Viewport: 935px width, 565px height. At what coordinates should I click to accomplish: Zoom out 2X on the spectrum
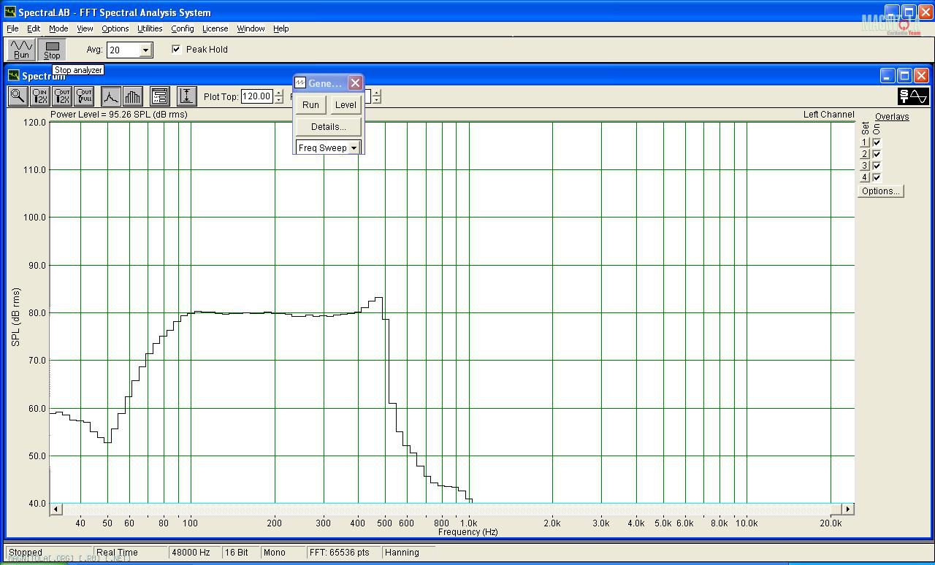click(62, 96)
